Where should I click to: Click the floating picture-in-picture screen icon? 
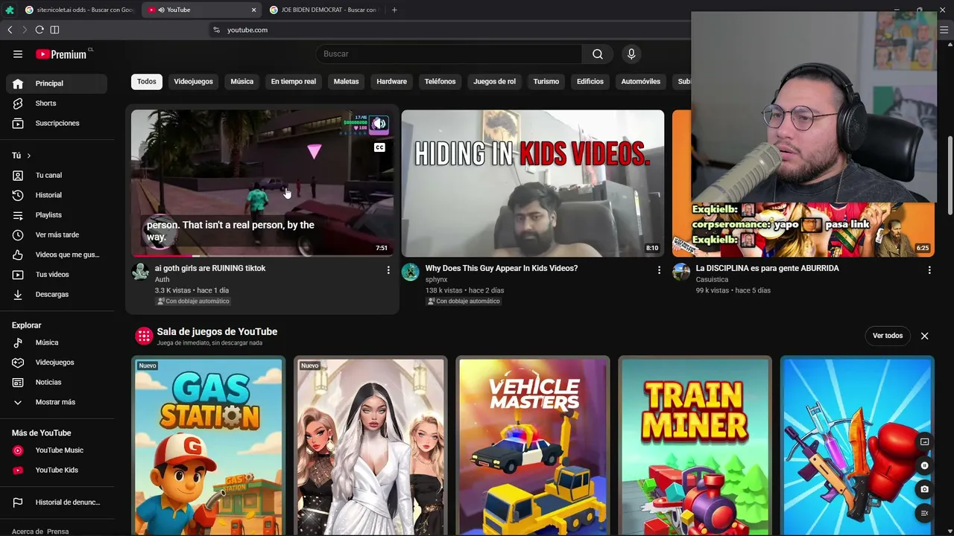tap(924, 442)
